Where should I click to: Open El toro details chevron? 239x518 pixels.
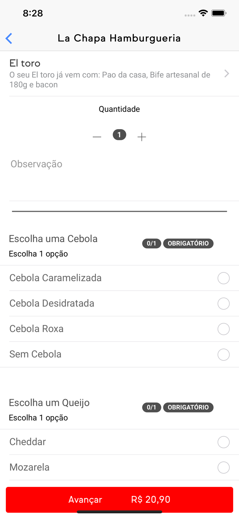coord(227,74)
